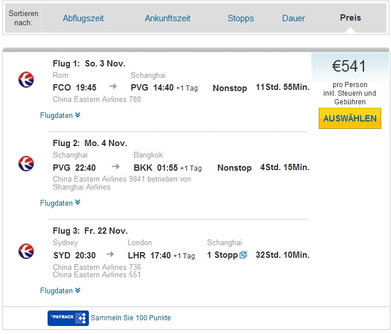Sort results by Stopps
Viewport: 391px width, 334px height.
(x=241, y=18)
